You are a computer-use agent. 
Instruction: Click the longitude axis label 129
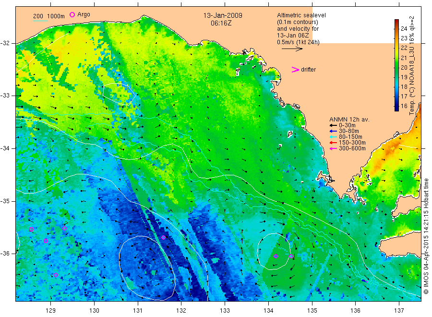51,311
